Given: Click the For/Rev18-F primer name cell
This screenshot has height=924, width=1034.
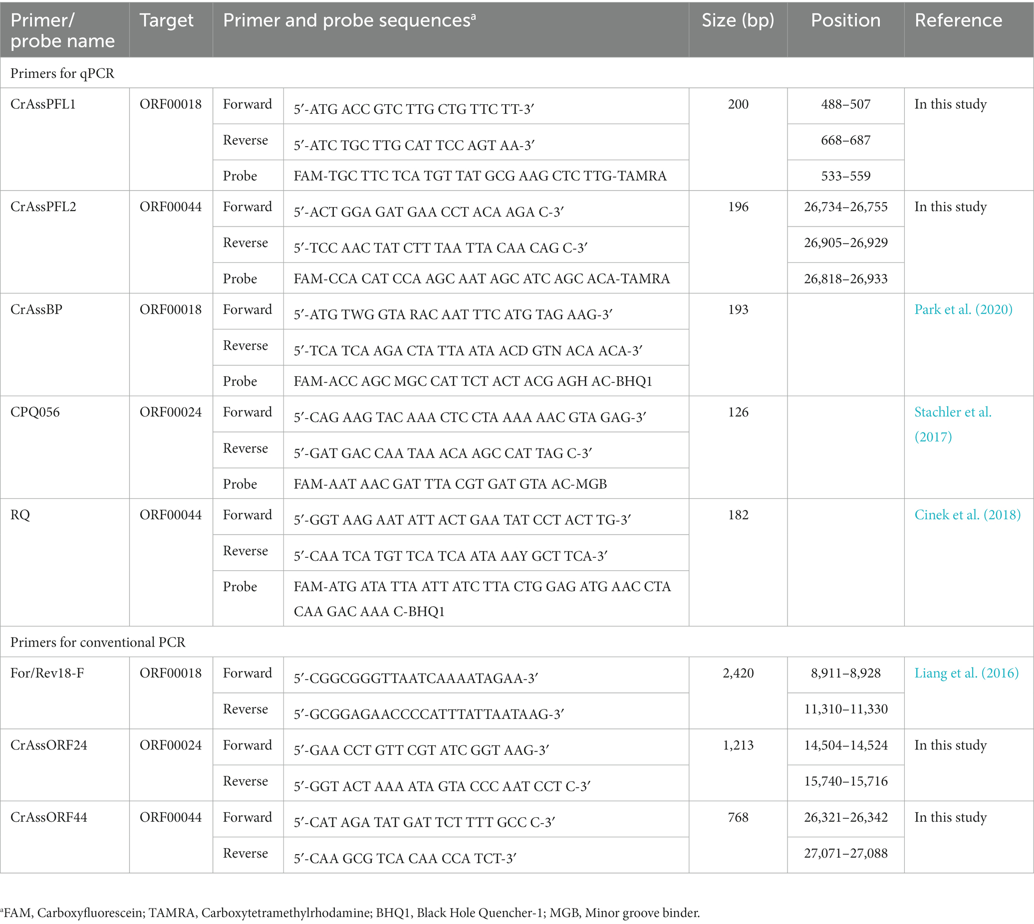Looking at the screenshot, I should [64, 693].
